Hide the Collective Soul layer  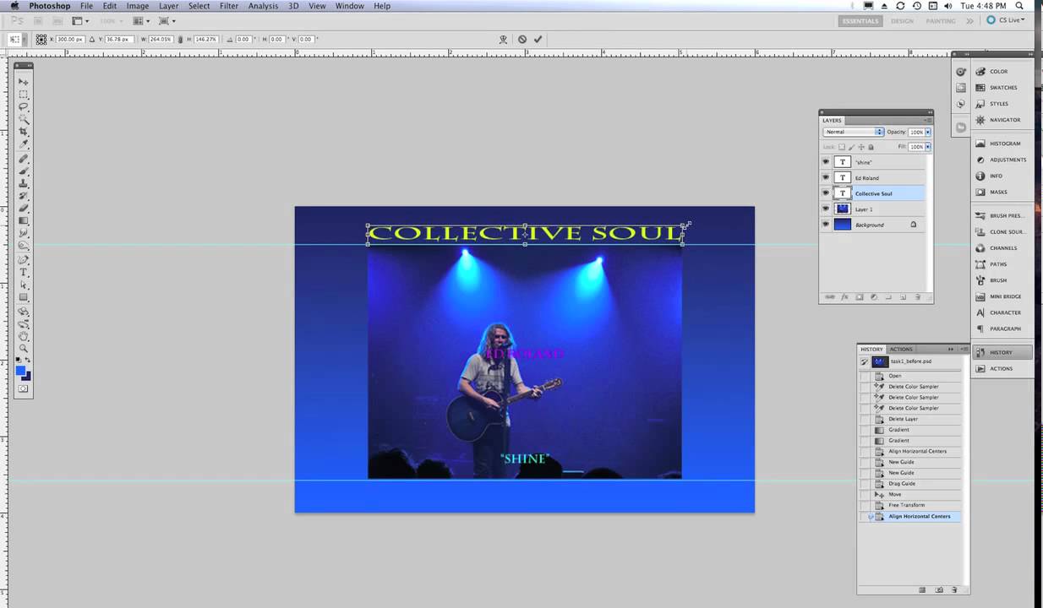(826, 193)
